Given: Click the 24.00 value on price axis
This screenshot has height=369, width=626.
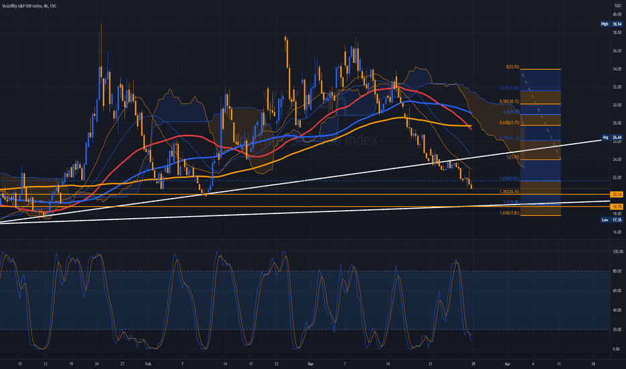Looking at the screenshot, I should point(617,160).
